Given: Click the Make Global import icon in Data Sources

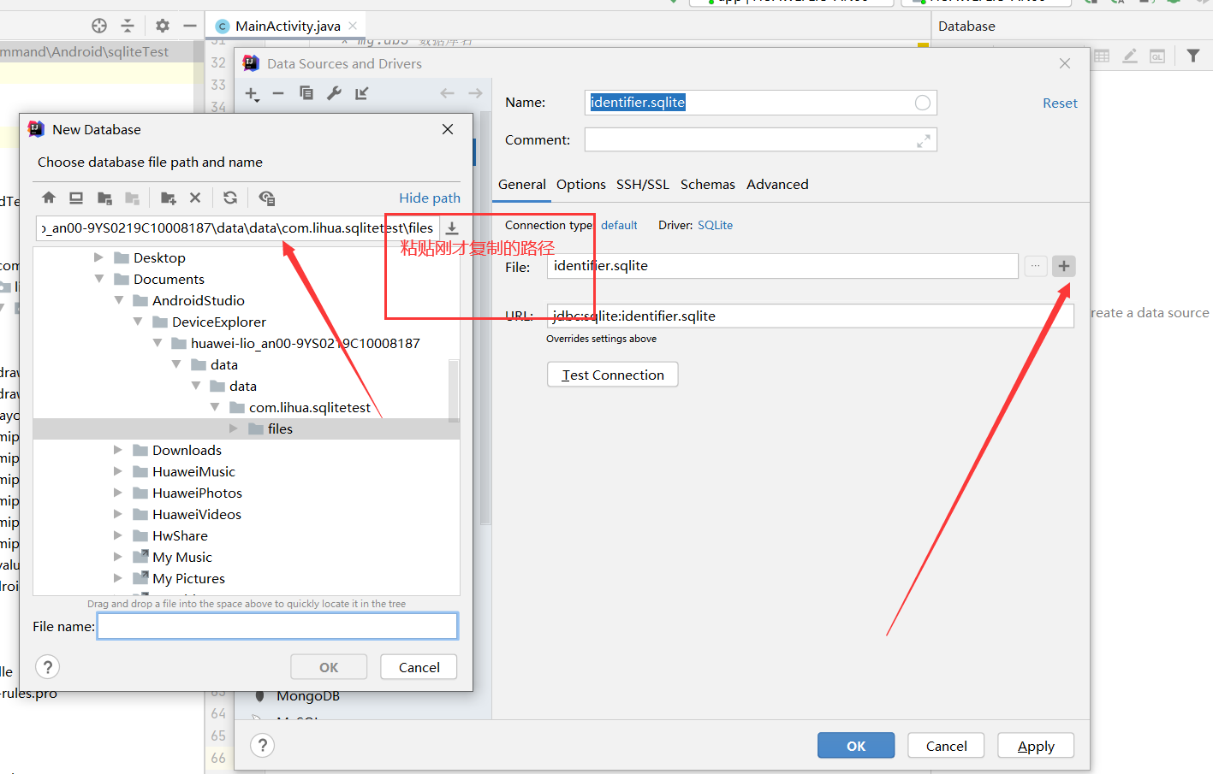Looking at the screenshot, I should coord(362,92).
